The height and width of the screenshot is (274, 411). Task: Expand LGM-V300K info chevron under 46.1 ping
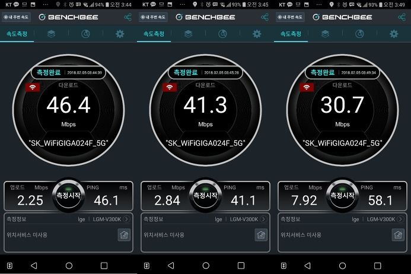(x=126, y=219)
